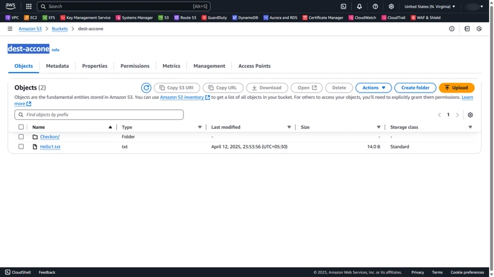Open GuardDuty bookmark

pos(214,18)
